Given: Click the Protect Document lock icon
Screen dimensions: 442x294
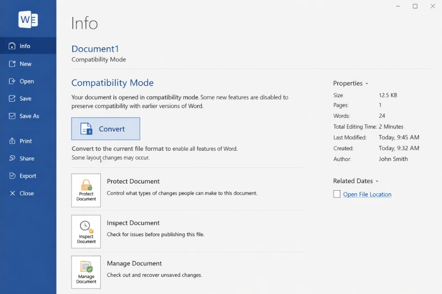Looking at the screenshot, I should point(86,186).
